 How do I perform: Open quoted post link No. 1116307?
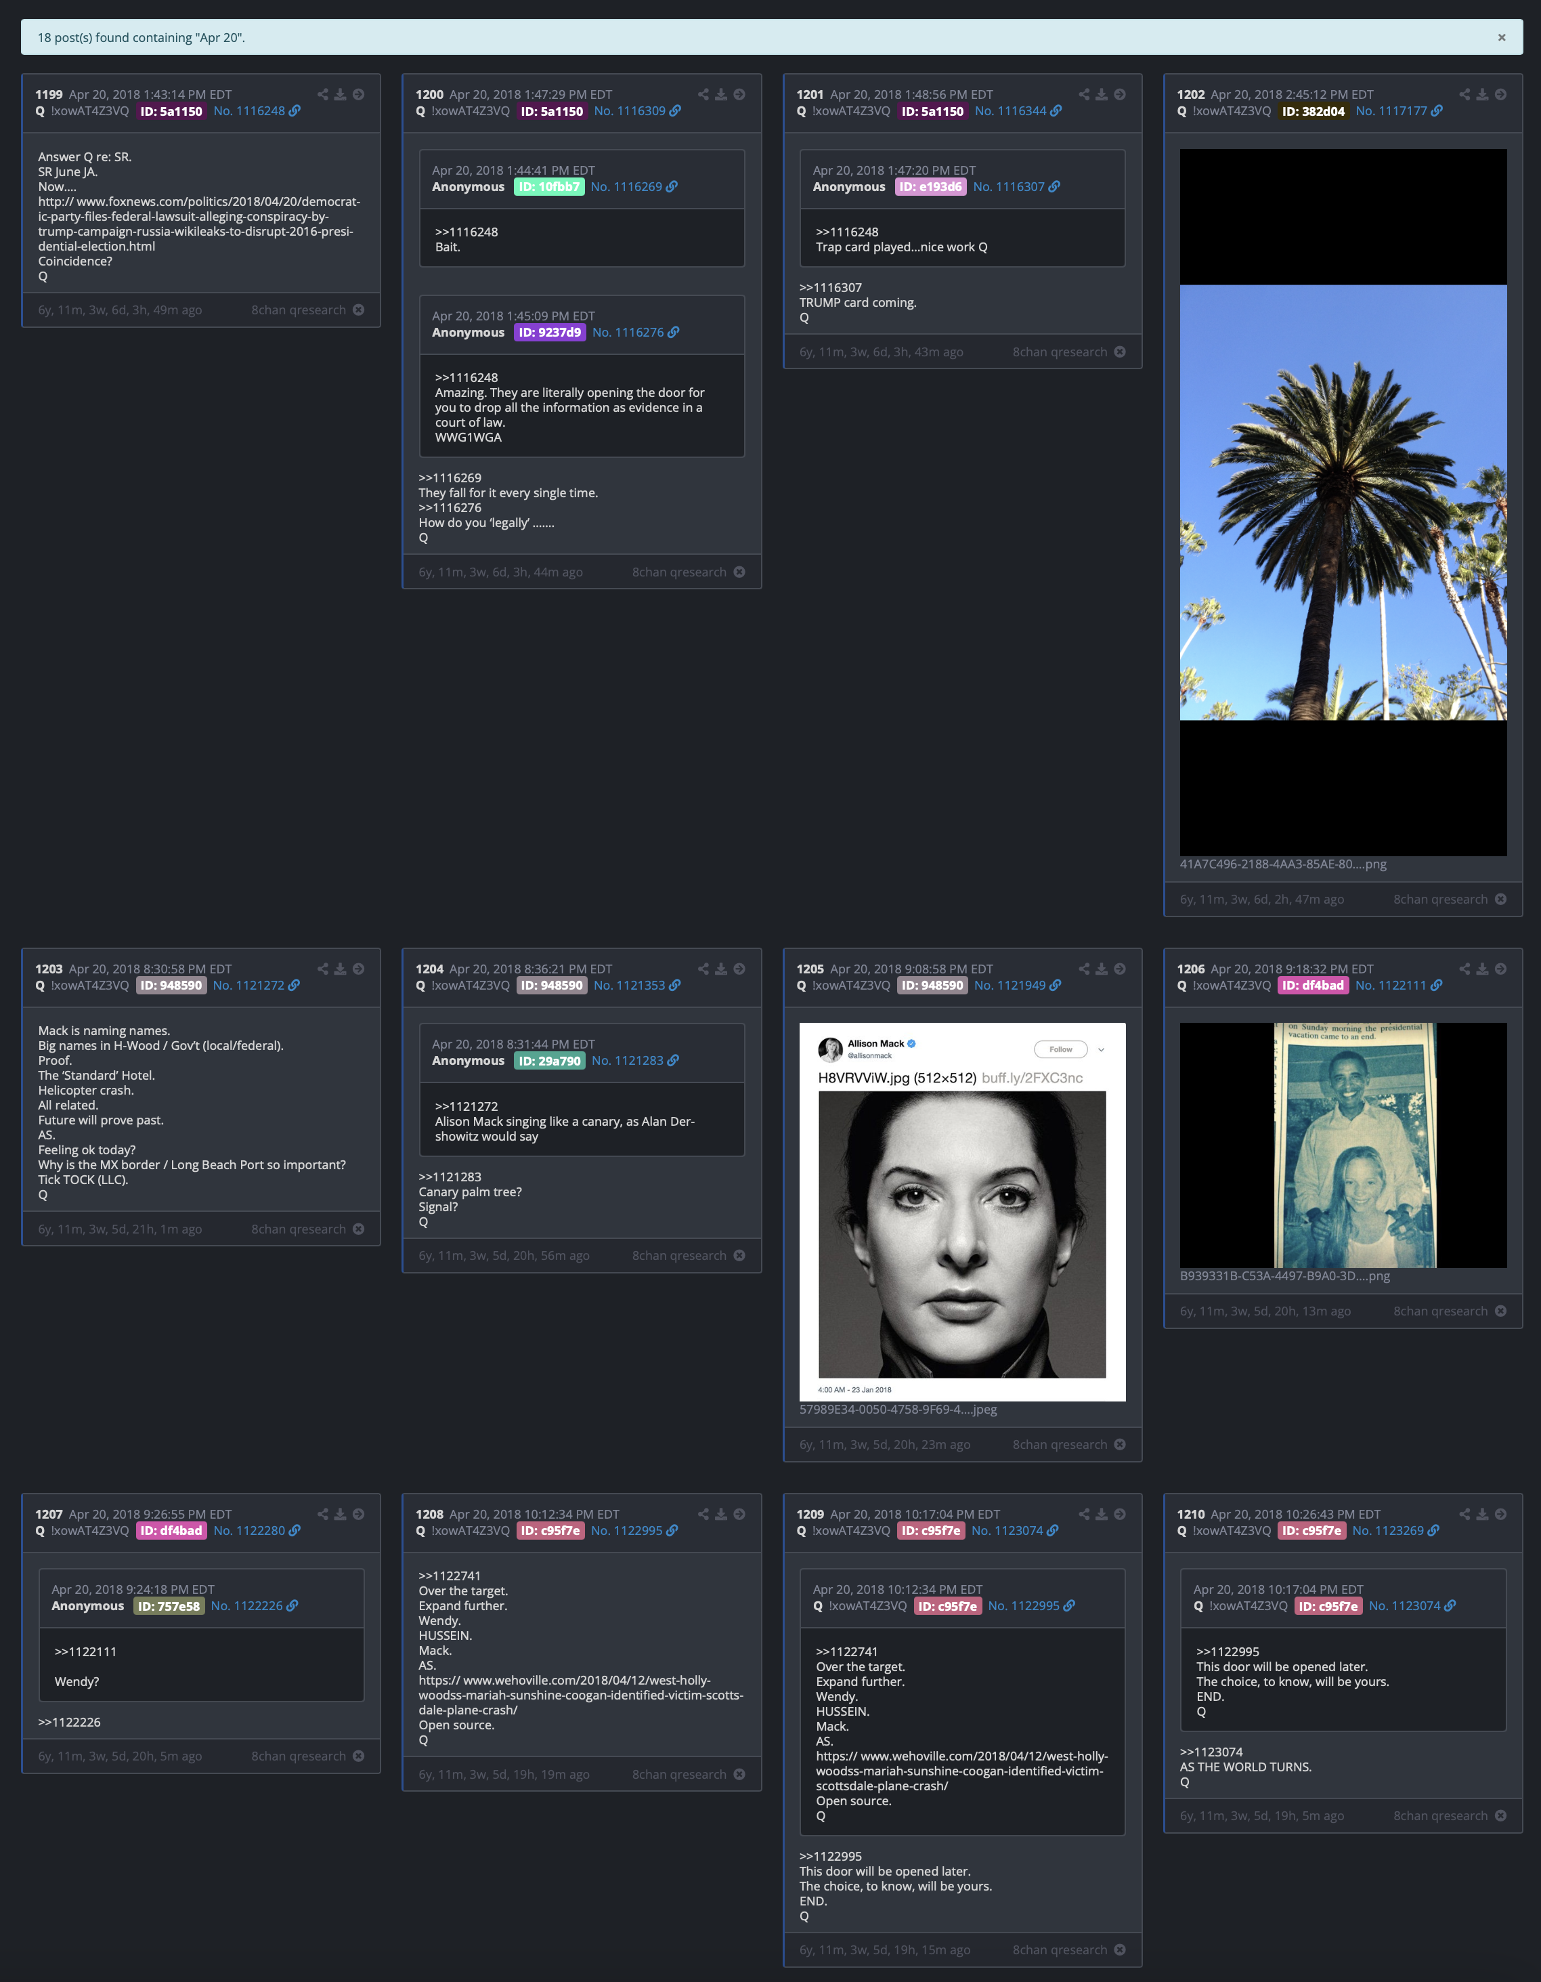point(1017,187)
